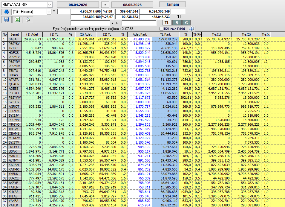Click KATMR (1) Adet value 5.158.305
The width and height of the screenshot is (285, 207).
(32, 169)
